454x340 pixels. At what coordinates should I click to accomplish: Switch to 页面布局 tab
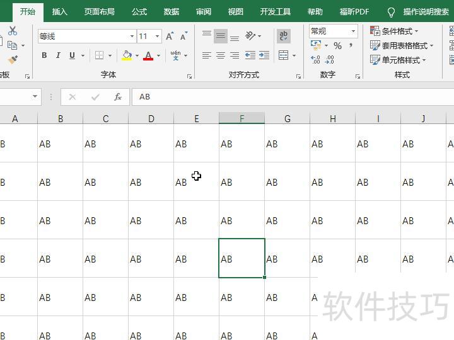[x=100, y=11]
